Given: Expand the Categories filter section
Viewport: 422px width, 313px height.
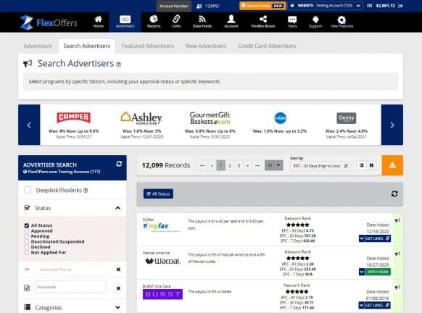Looking at the screenshot, I should pyautogui.click(x=118, y=307).
